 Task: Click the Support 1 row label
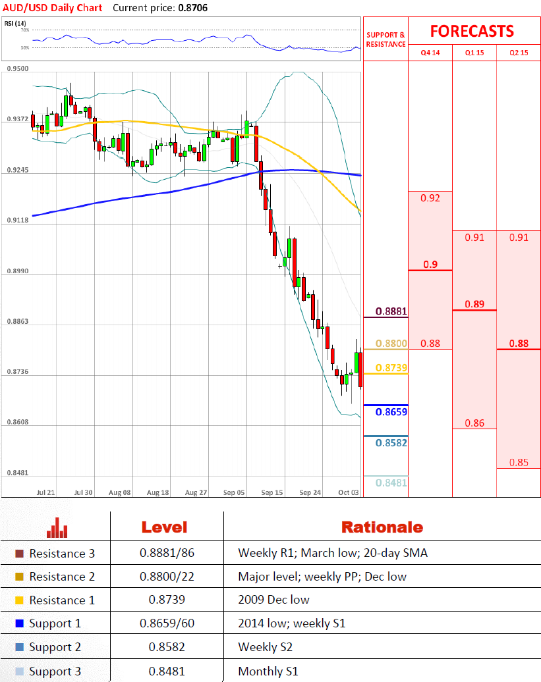pyautogui.click(x=55, y=623)
